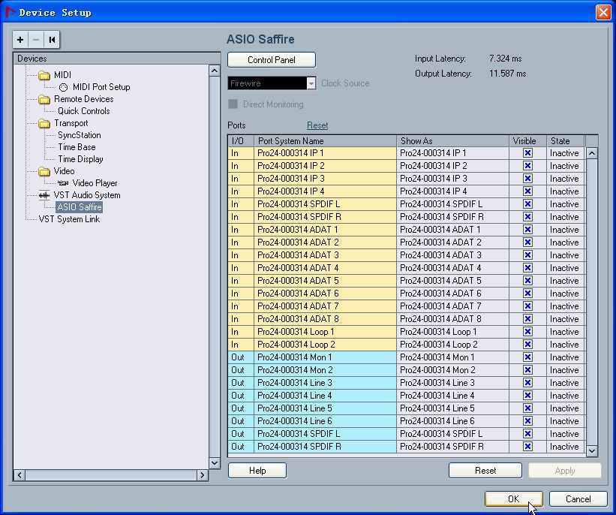Click device tree scroll right arrow

coord(203,475)
